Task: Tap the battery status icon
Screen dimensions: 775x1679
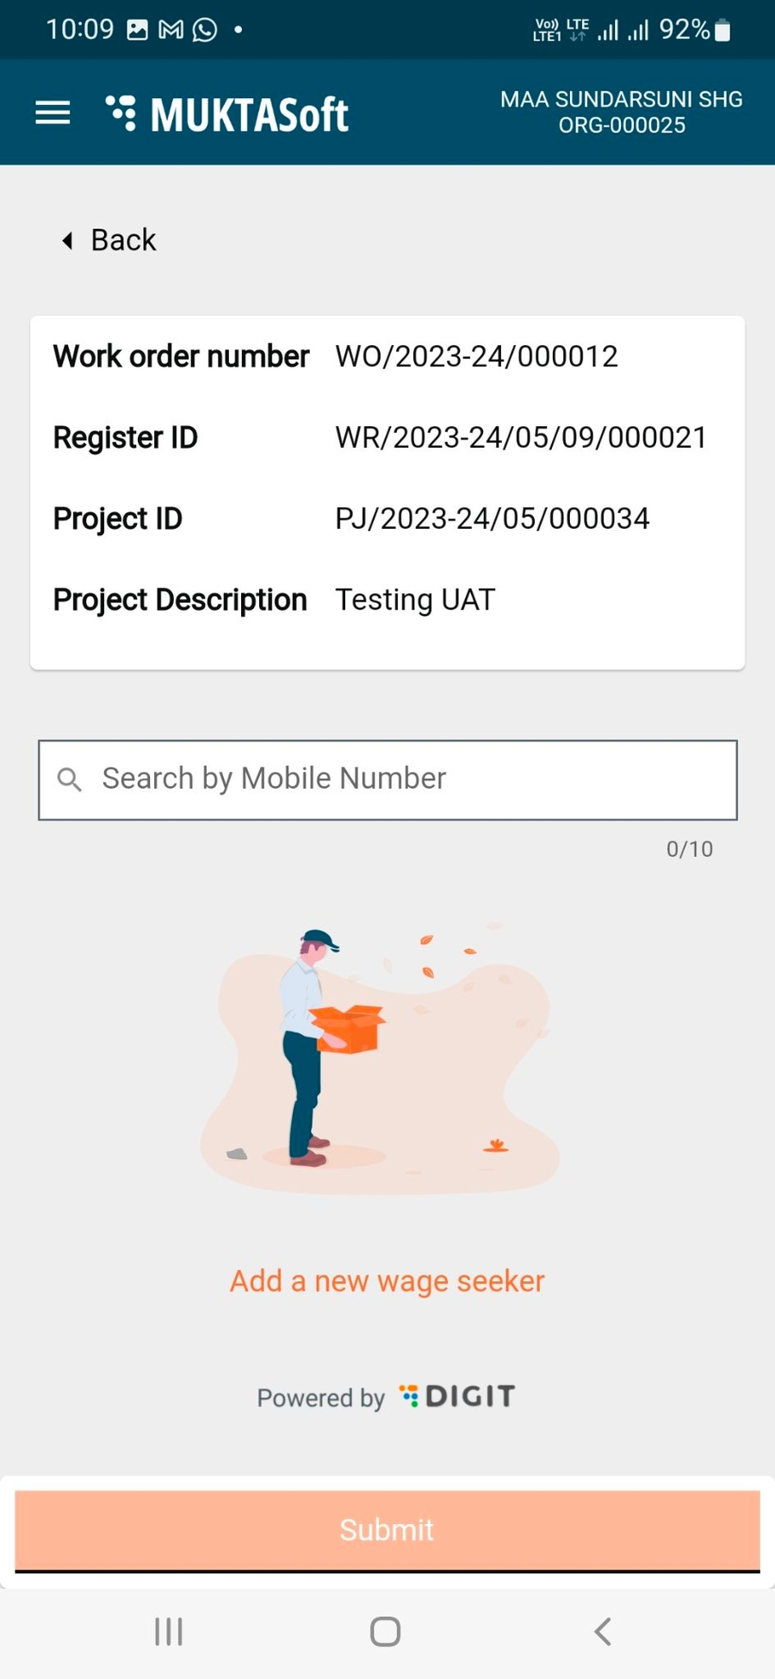Action: pos(723,31)
